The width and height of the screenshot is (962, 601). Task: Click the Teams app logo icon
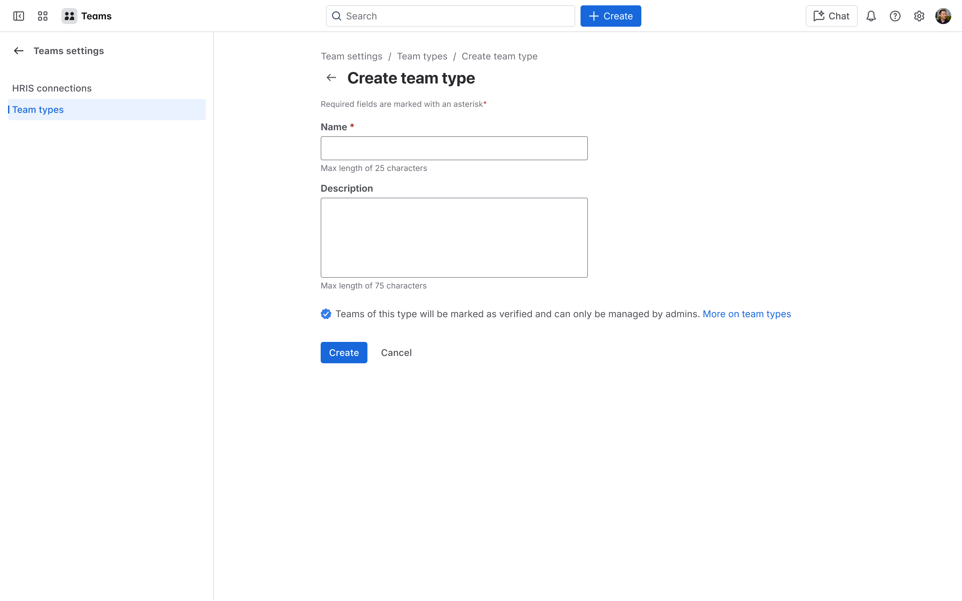[x=69, y=16]
